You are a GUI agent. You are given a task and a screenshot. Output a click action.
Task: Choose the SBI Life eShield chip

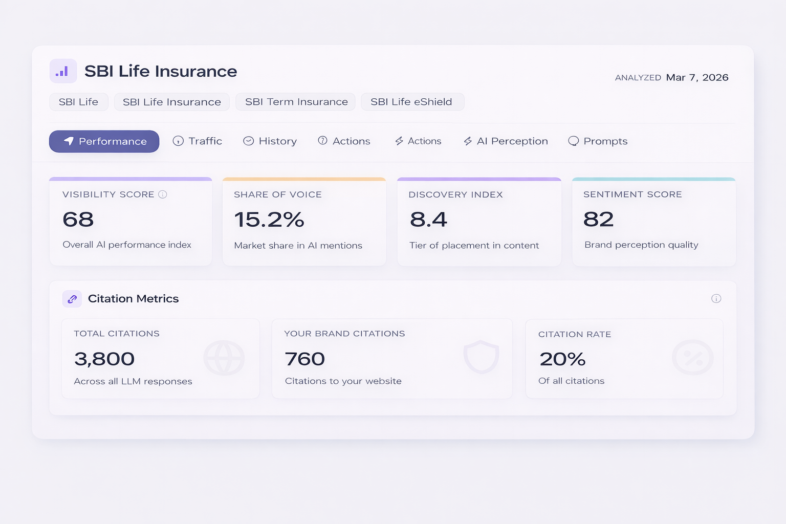coord(412,102)
